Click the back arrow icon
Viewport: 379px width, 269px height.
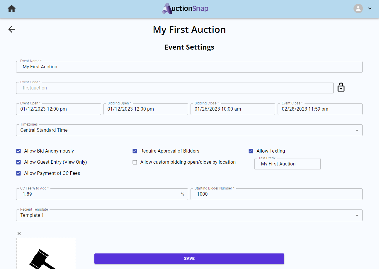pos(12,29)
